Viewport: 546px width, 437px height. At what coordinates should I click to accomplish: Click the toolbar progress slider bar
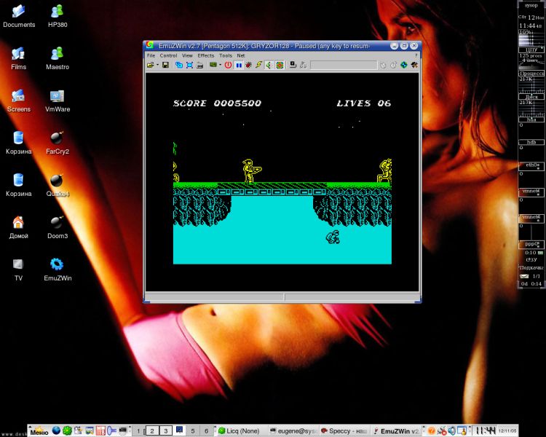pyautogui.click(x=343, y=65)
